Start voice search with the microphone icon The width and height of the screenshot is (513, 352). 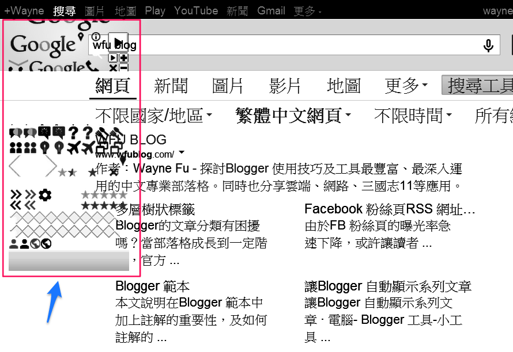click(x=488, y=45)
